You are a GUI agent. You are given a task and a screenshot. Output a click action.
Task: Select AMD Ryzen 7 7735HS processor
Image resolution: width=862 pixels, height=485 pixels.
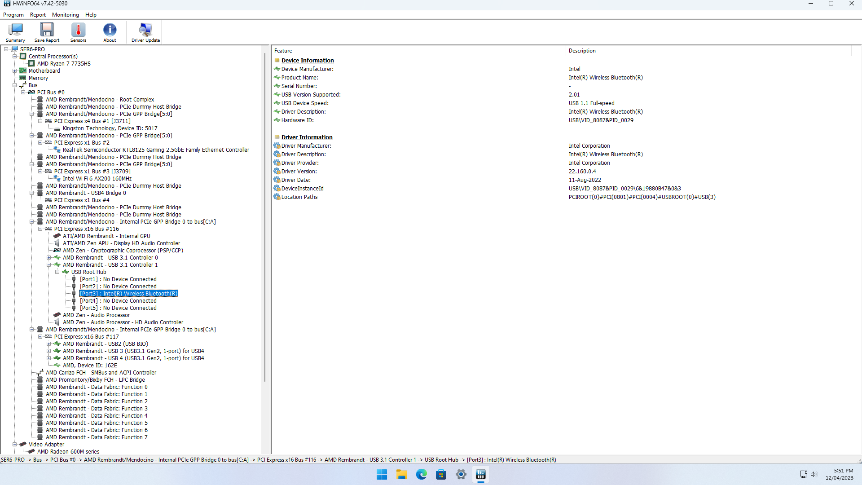coord(64,63)
